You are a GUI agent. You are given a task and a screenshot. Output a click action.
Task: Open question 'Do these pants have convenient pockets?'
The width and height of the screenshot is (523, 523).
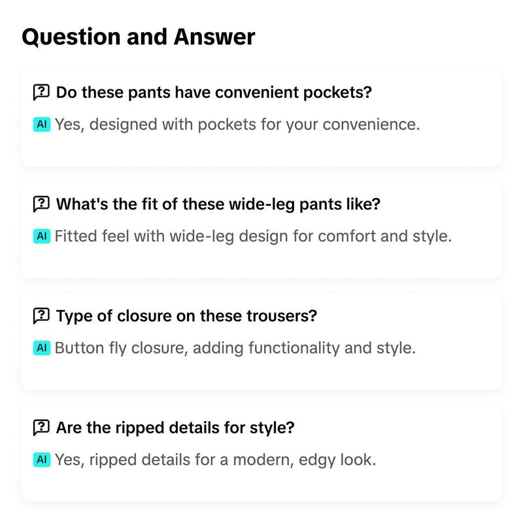[x=214, y=92]
